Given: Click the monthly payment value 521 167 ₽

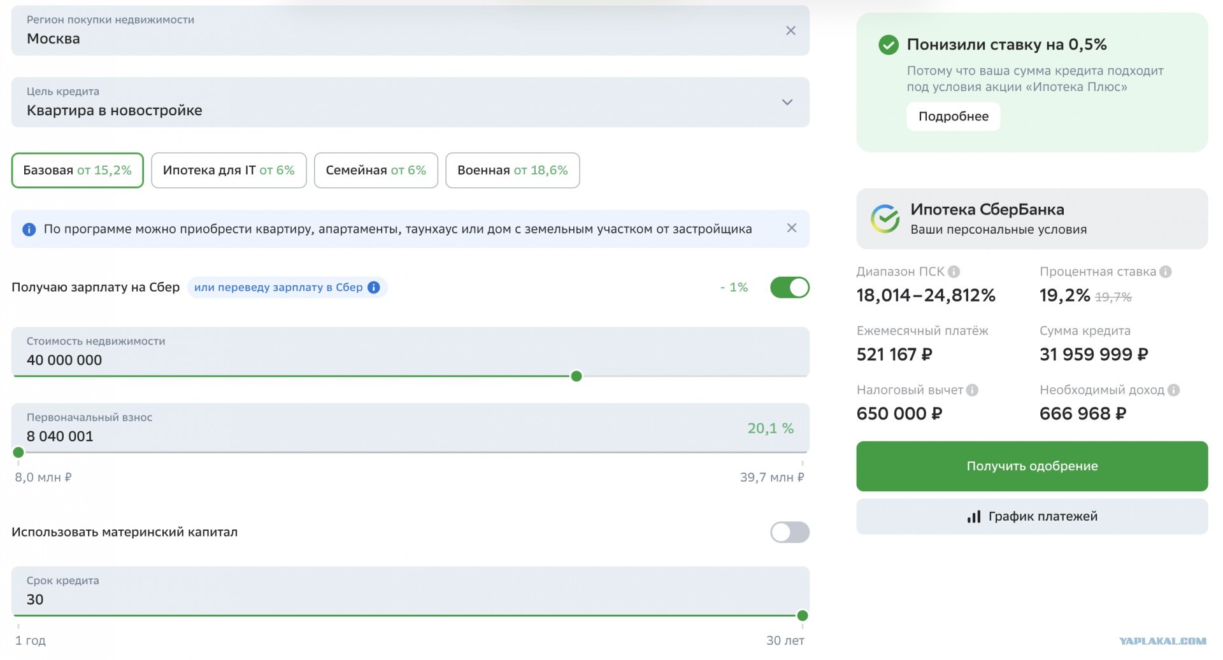Looking at the screenshot, I should pyautogui.click(x=894, y=355).
